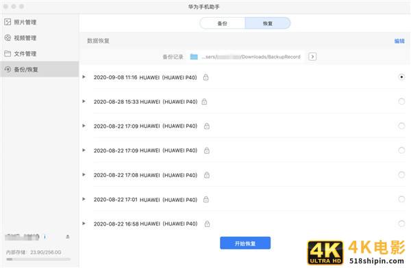The image size is (411, 268).
Task: Click the lock icon on the 2020-08-22 17:08 backup
Action: [207, 175]
